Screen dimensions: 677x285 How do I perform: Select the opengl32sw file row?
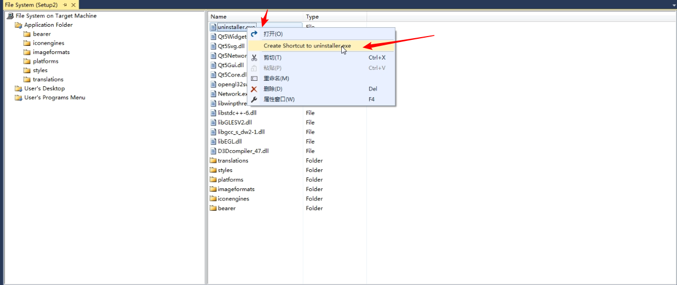point(233,85)
